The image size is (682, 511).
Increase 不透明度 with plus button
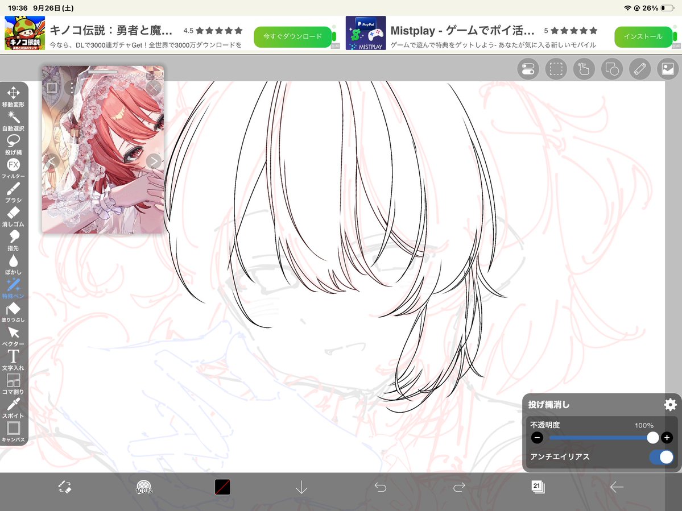tap(667, 438)
